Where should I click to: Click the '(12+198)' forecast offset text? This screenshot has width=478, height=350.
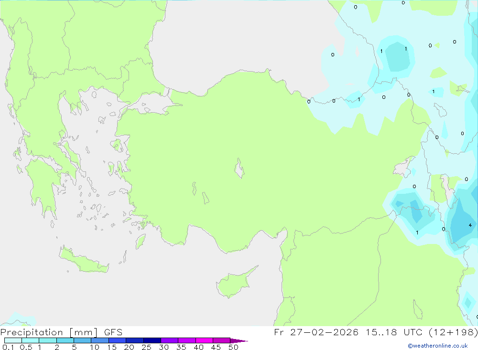tap(453, 332)
